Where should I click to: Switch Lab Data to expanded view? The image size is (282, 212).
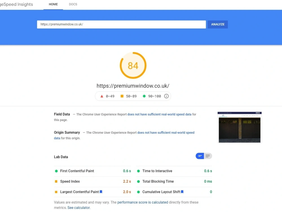208,156
